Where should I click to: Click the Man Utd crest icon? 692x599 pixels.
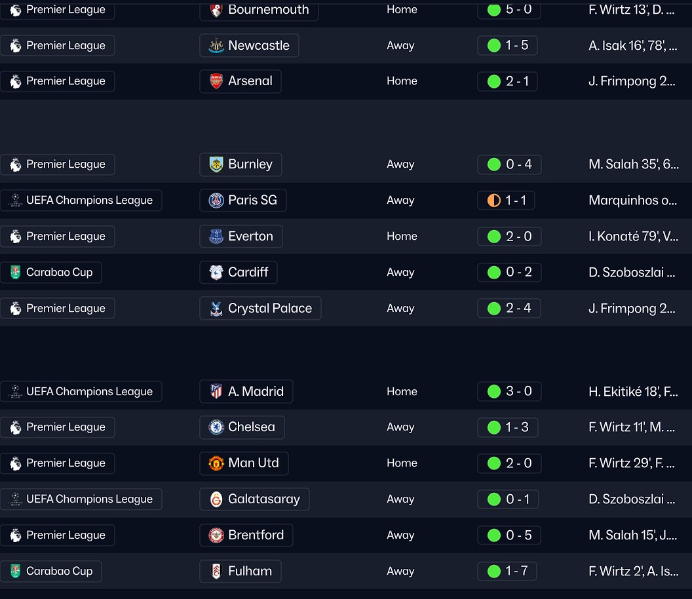tap(216, 463)
